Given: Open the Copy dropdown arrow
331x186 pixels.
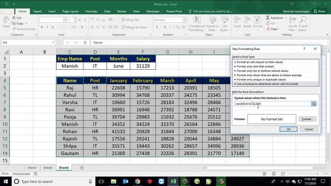Looking at the screenshot, I should 26,23.
